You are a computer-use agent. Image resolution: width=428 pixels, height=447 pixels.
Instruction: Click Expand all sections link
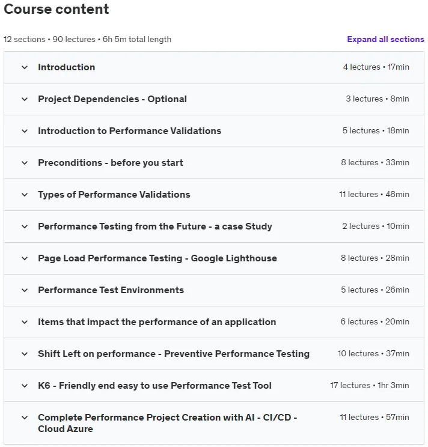pyautogui.click(x=385, y=39)
